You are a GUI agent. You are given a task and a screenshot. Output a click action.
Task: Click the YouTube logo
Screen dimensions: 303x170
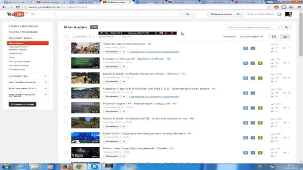pyautogui.click(x=16, y=14)
